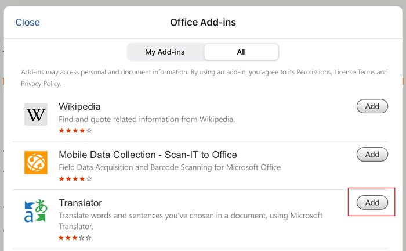Screen dimensions: 406x251
Task: Switch to the My Add-ins tab
Action: 165,52
